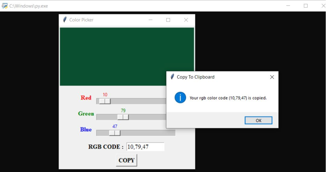Click the dark green color preview area
The image size is (326, 172).
click(113, 56)
